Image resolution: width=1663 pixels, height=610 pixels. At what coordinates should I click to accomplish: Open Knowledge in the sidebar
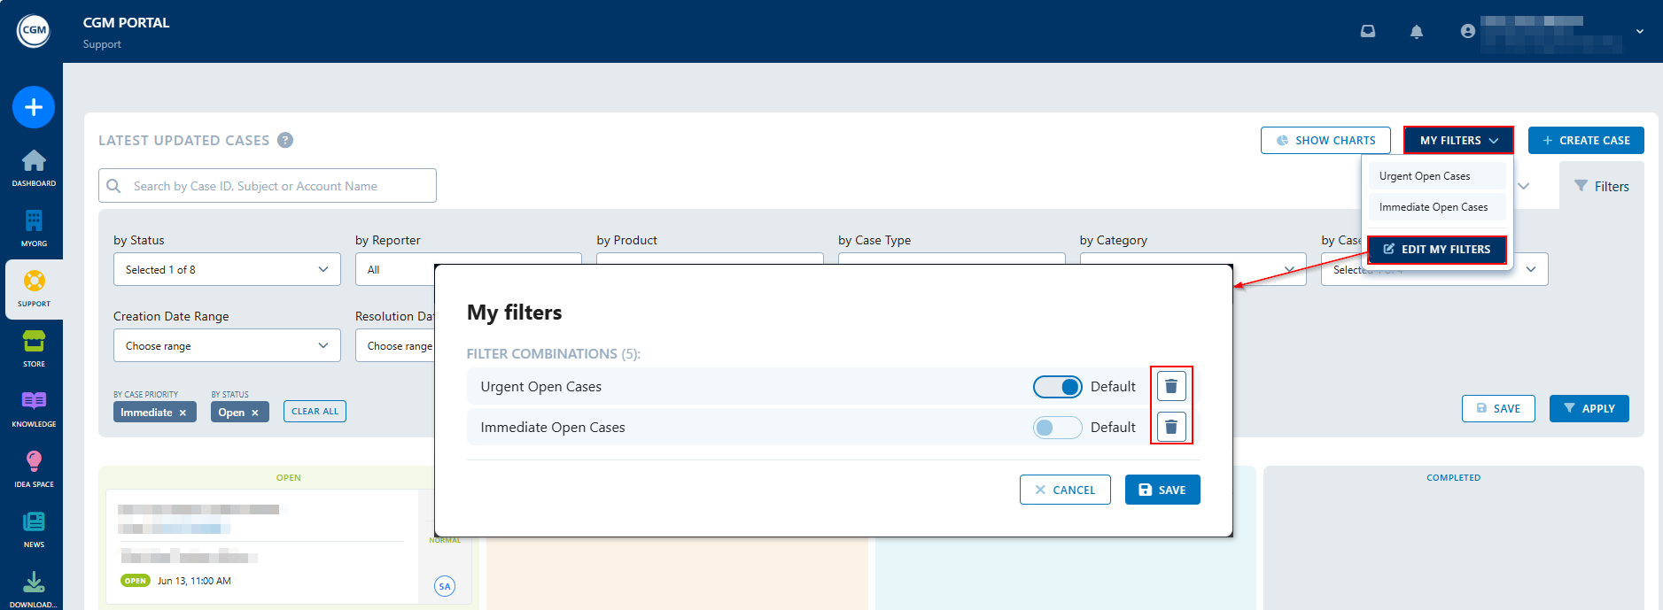34,408
